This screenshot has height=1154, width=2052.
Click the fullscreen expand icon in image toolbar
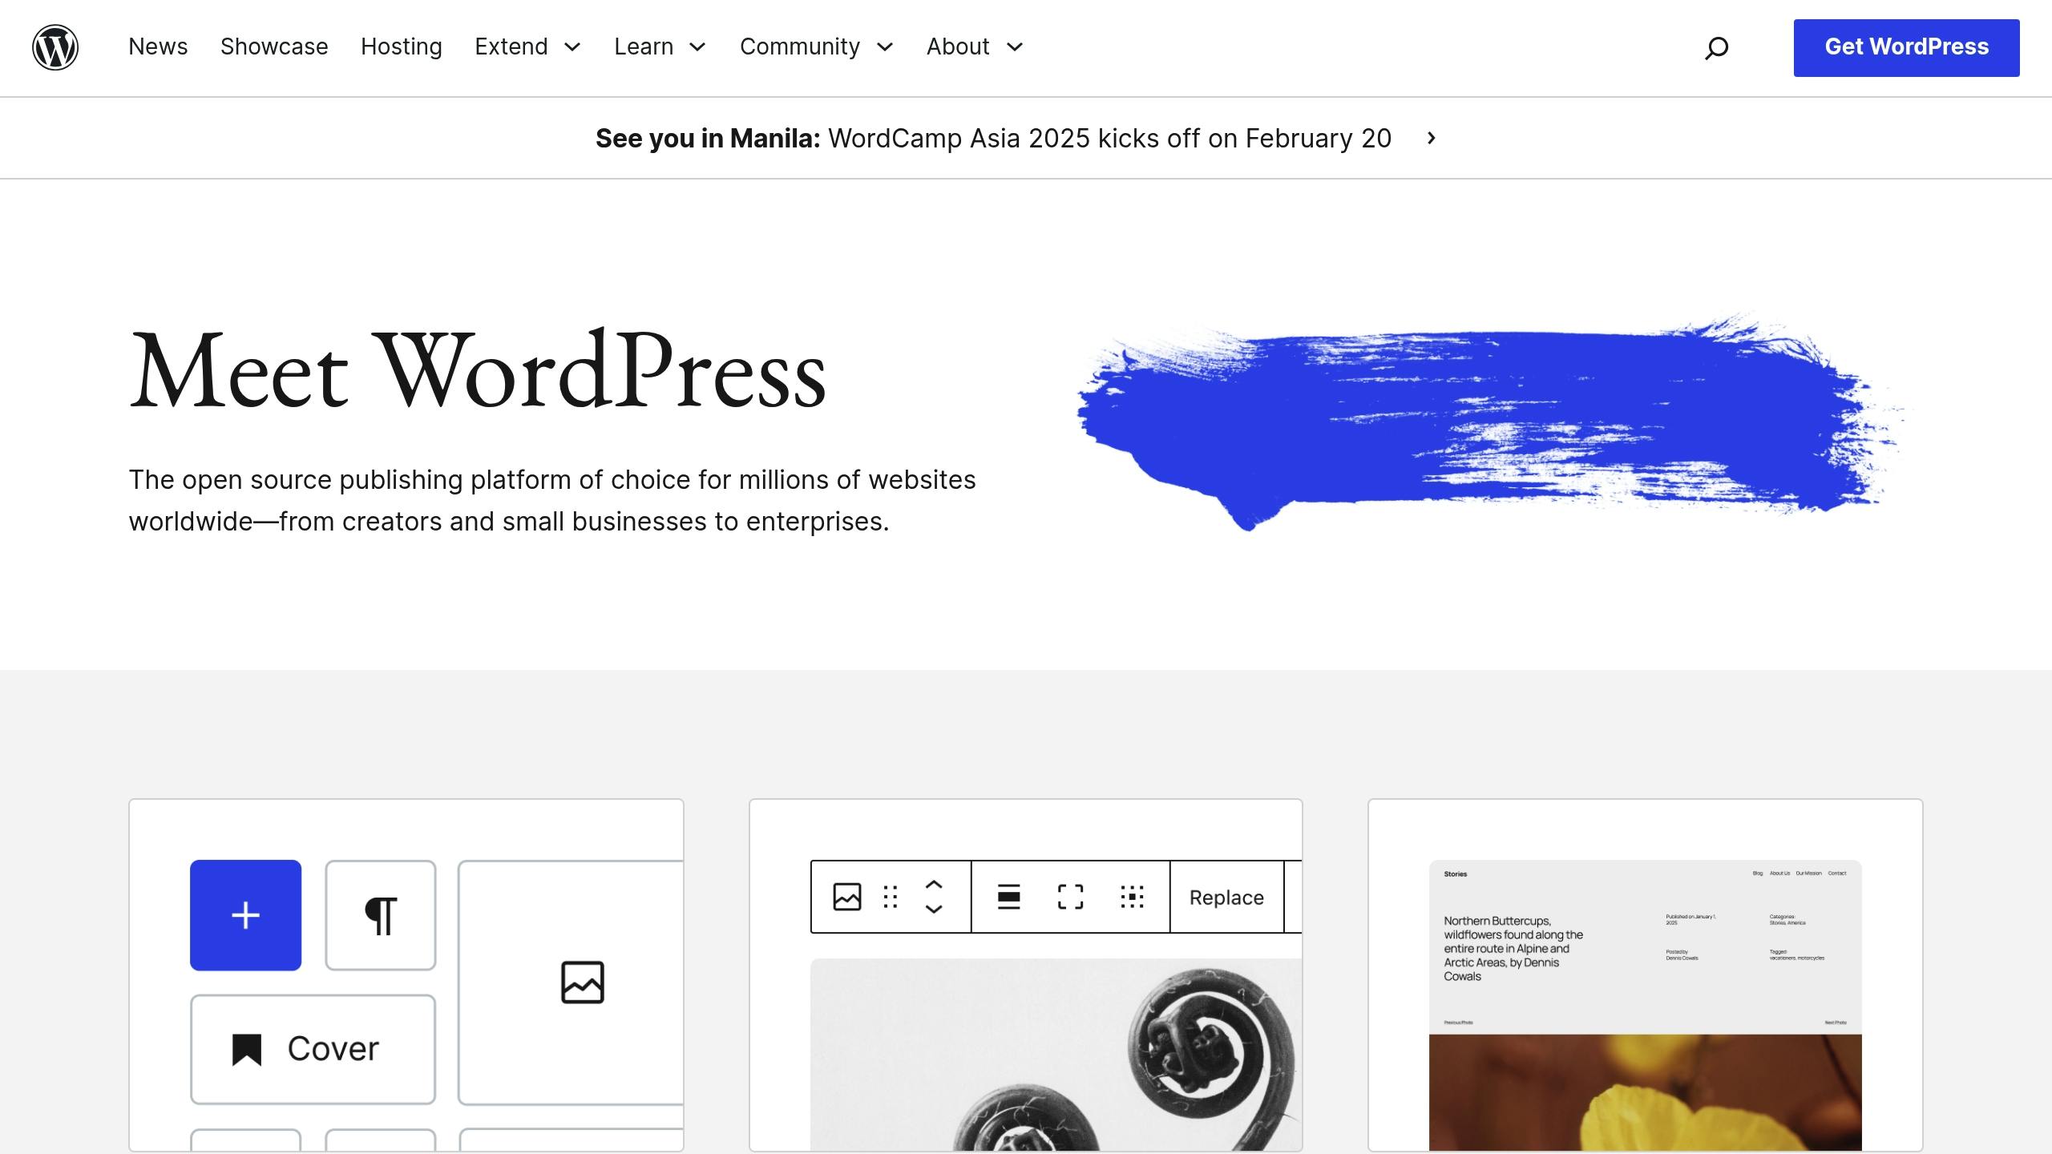coord(1070,896)
